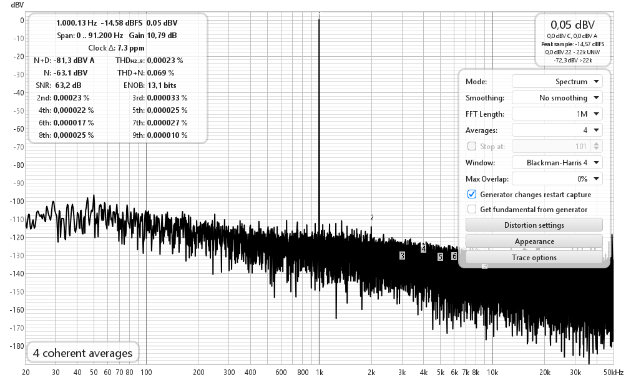Click the N+D value -81,3 dBV A
This screenshot has width=626, height=380.
(74, 61)
